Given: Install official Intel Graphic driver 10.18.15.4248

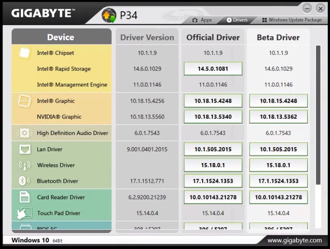Looking at the screenshot, I should [x=213, y=101].
